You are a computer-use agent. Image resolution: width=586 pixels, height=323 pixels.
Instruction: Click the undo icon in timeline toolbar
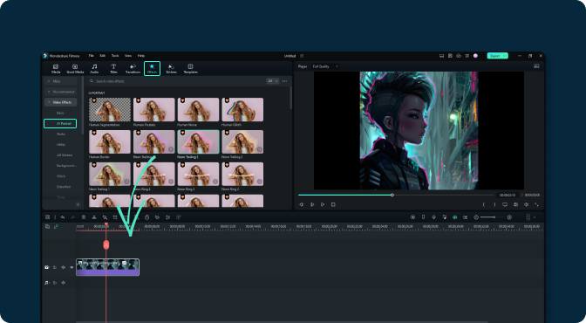coord(63,217)
